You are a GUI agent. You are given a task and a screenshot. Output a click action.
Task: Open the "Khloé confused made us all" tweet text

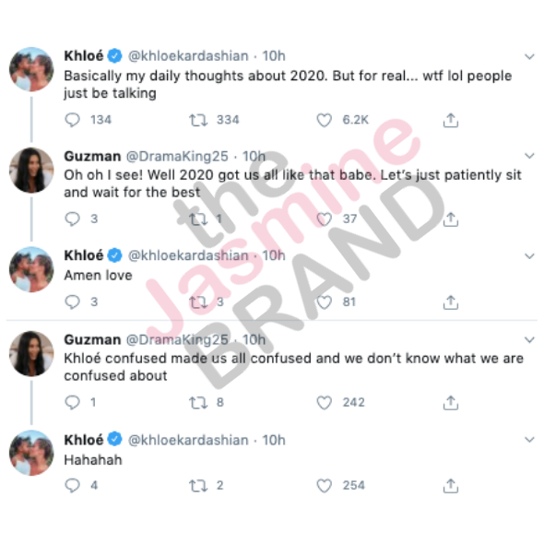pyautogui.click(x=293, y=367)
